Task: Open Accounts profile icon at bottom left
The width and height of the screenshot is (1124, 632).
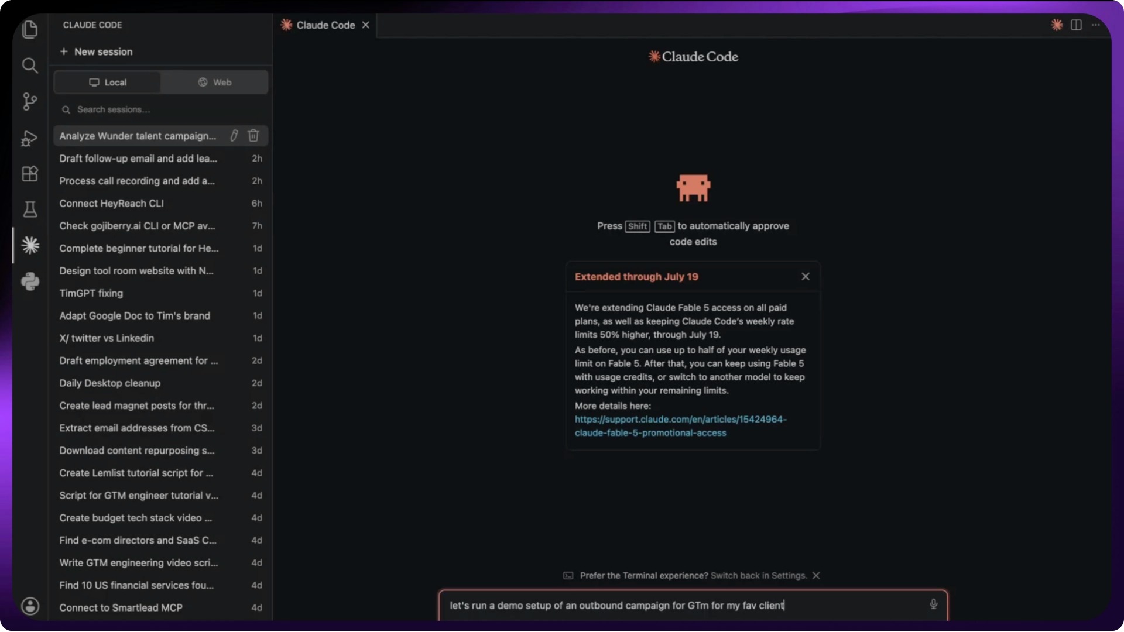Action: coord(30,606)
